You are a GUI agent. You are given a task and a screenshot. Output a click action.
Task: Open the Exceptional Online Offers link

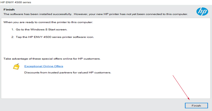44,66
